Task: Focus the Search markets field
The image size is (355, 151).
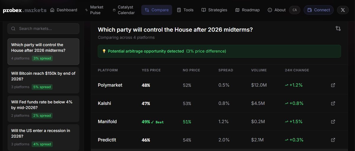Action: [43, 29]
